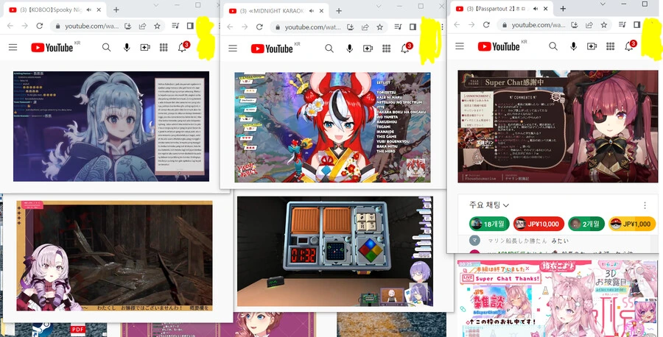Image resolution: width=663 pixels, height=337 pixels.
Task: Open a new tab in the Passpartout 2 window
Action: click(563, 8)
